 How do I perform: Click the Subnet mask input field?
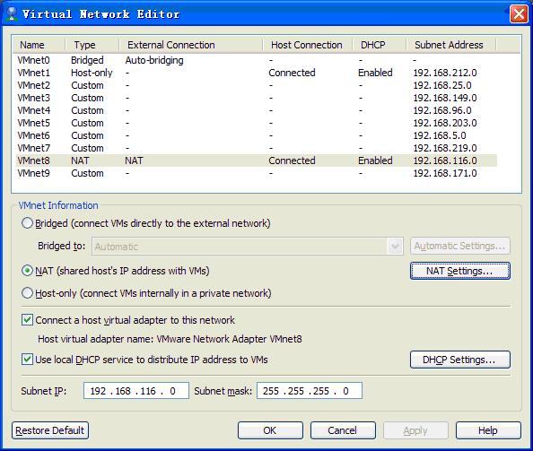(x=310, y=391)
